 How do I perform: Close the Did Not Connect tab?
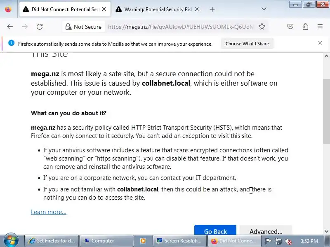(104, 9)
